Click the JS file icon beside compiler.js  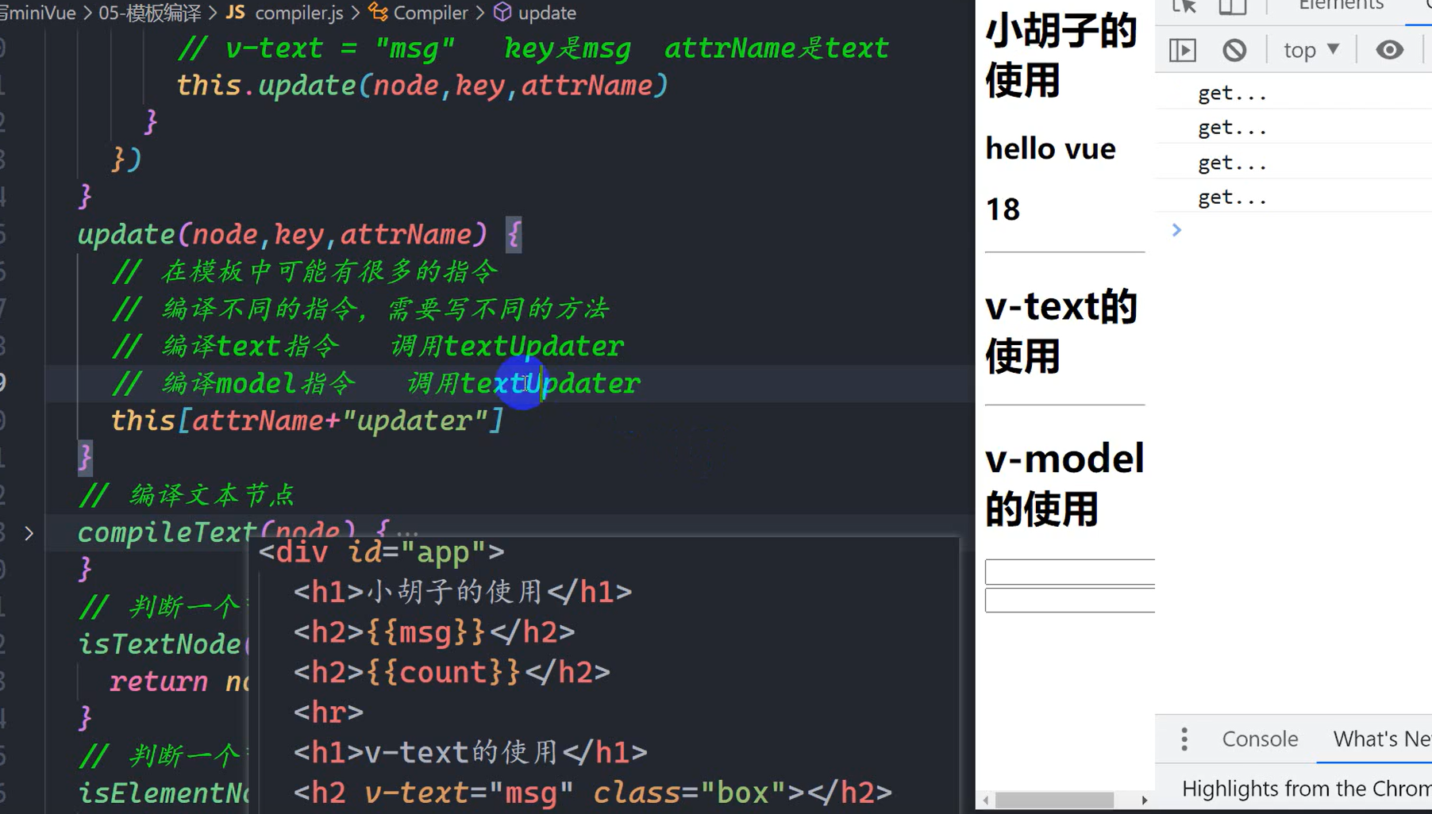tap(235, 13)
